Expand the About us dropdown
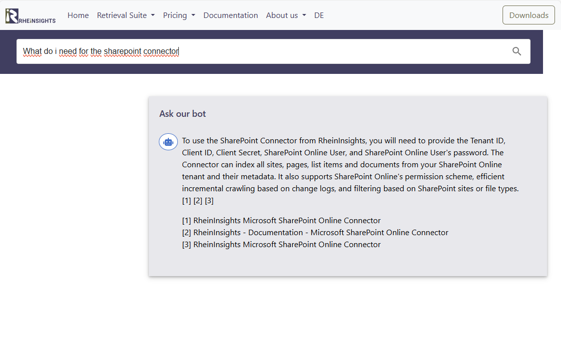Viewport: 561px width, 344px height. (286, 15)
